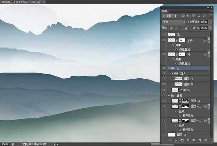Image resolution: width=217 pixels, height=146 pixels.
Task: Click fx icon on 小舟 layer
Action: coord(205,40)
